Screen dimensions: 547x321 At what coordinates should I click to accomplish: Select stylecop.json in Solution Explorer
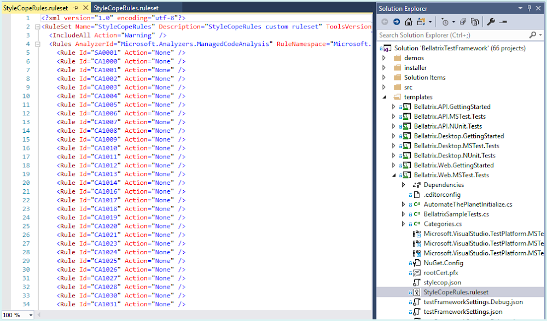(443, 283)
